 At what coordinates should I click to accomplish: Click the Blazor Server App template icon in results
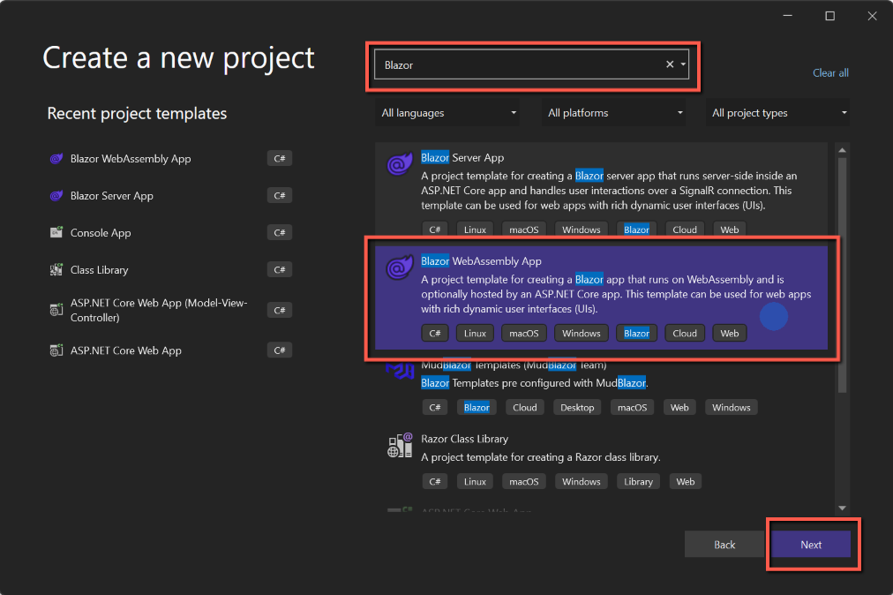click(x=400, y=165)
